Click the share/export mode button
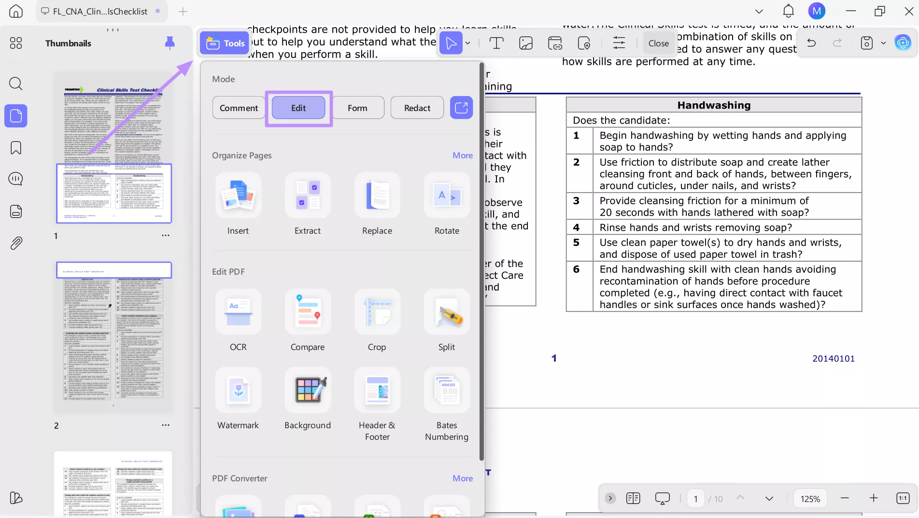919x518 pixels. pos(461,108)
